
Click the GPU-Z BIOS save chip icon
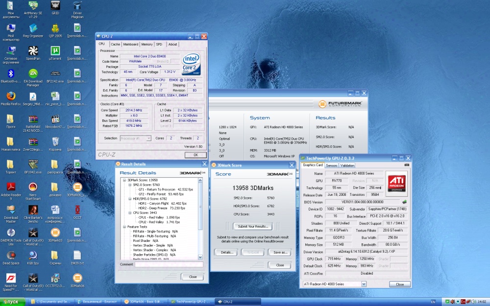point(404,202)
